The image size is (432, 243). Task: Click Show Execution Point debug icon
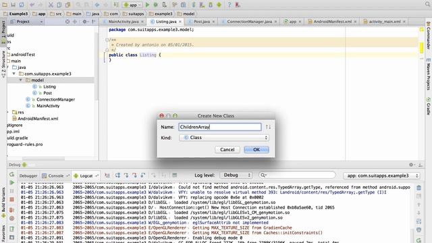tap(107, 175)
